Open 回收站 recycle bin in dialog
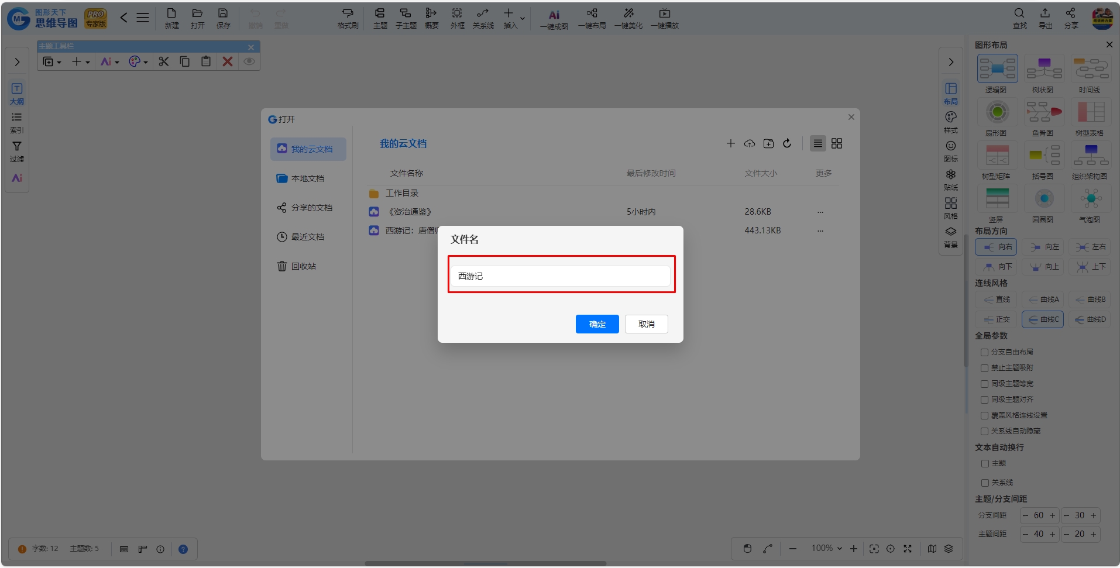This screenshot has height=568, width=1120. pyautogui.click(x=308, y=266)
